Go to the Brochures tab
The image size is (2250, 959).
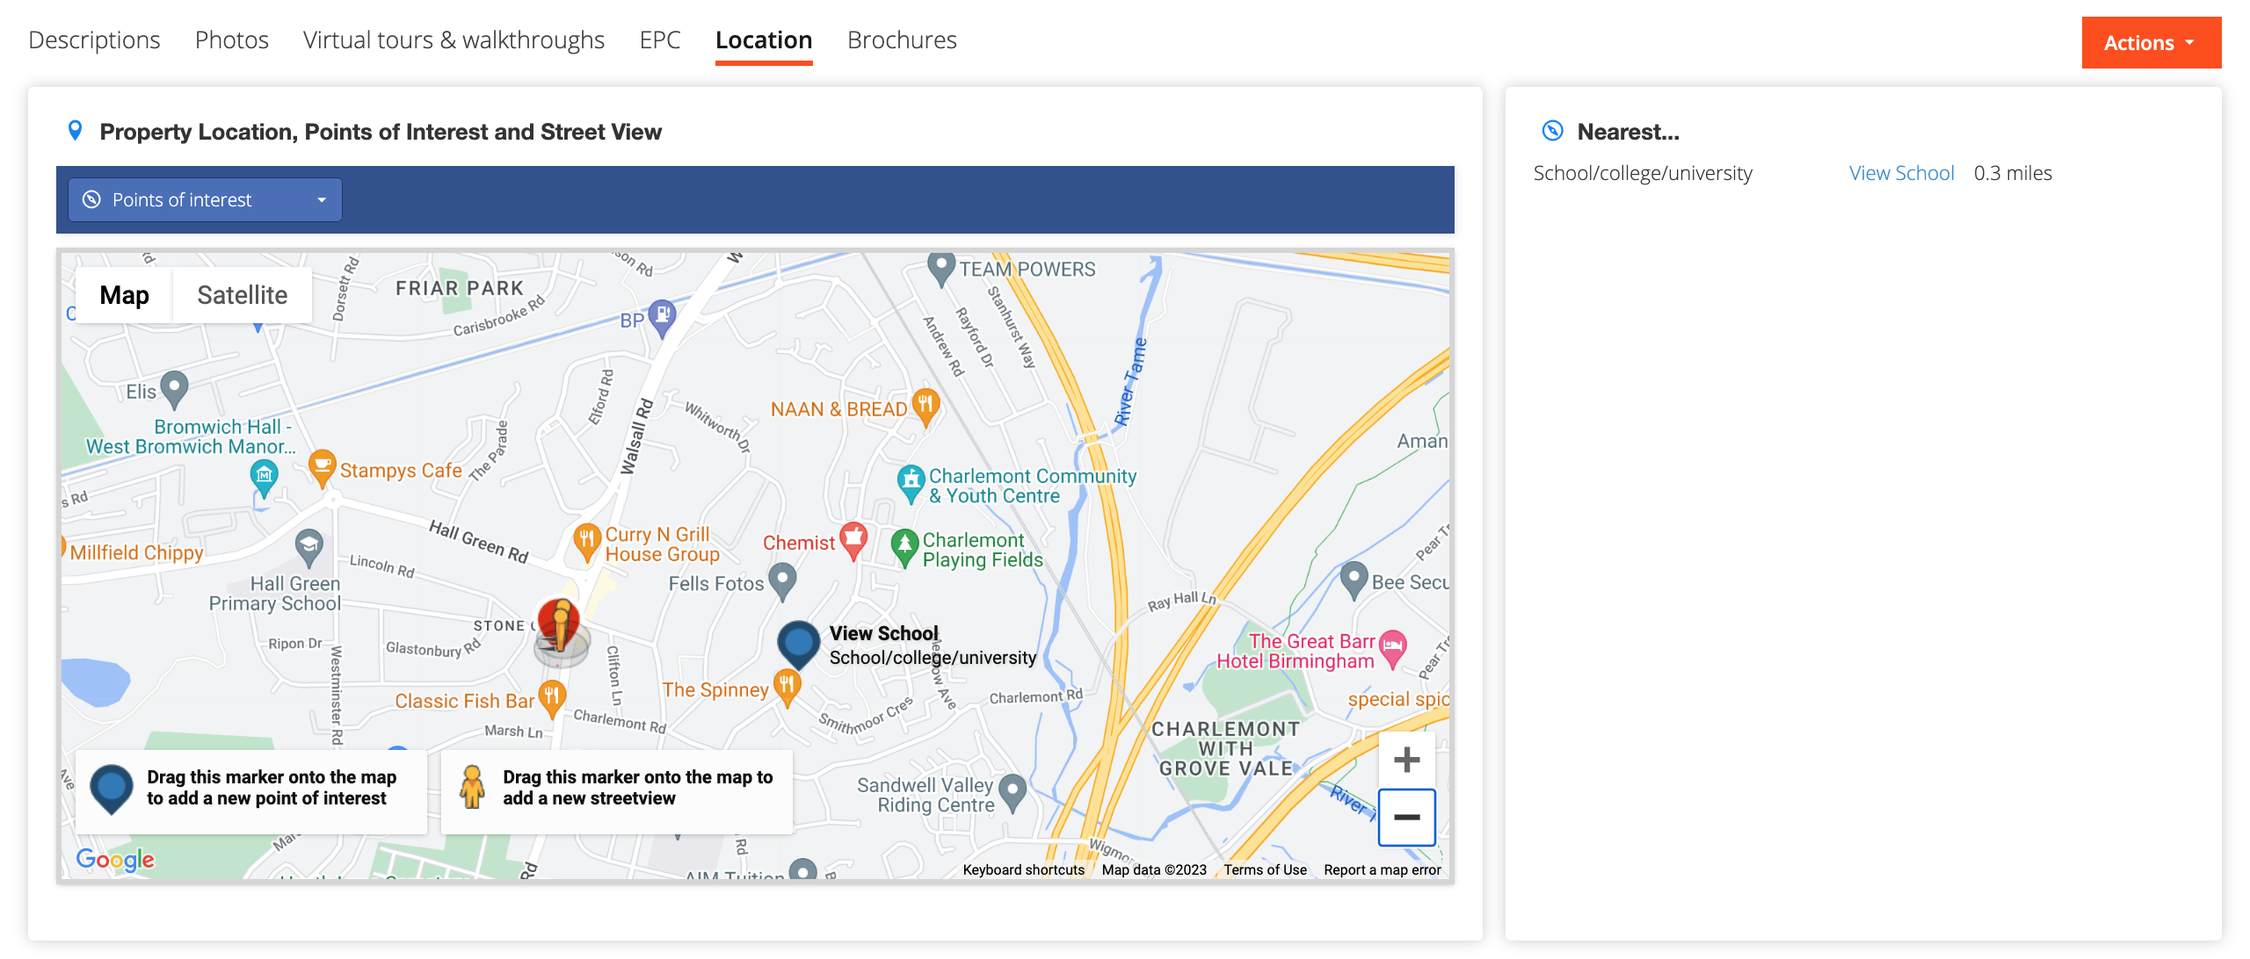(902, 40)
